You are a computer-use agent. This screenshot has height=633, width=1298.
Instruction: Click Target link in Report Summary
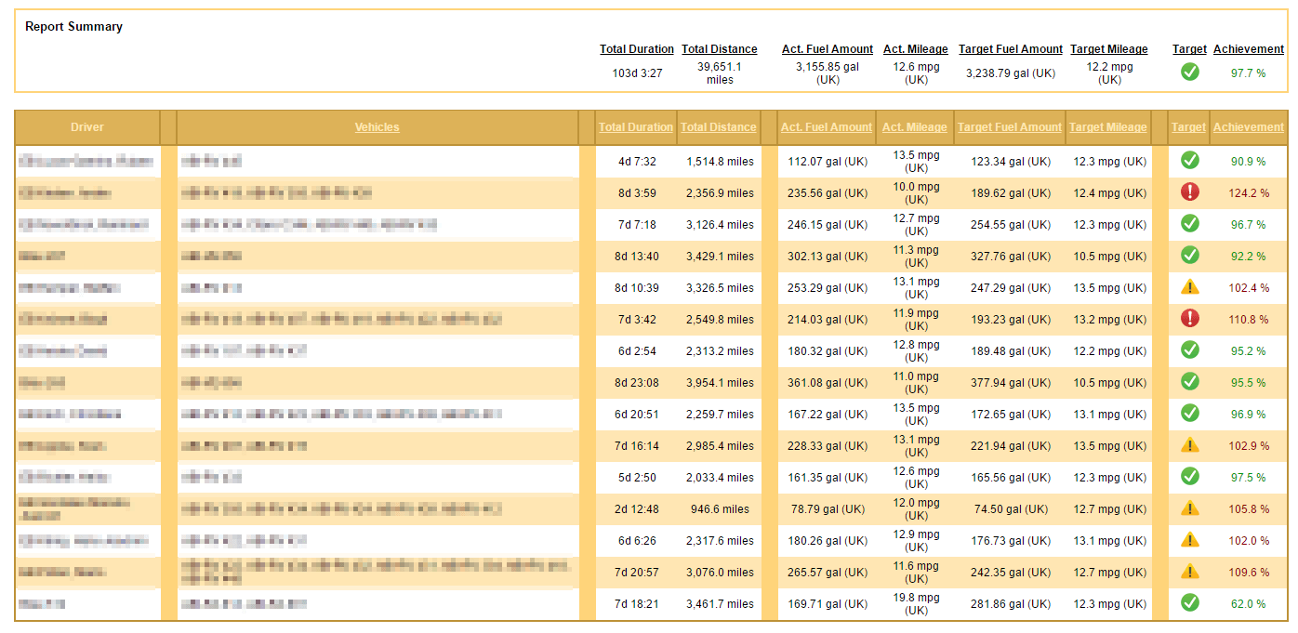coord(1189,49)
